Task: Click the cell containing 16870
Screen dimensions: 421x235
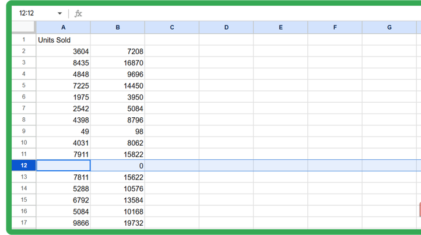Action: (x=118, y=62)
